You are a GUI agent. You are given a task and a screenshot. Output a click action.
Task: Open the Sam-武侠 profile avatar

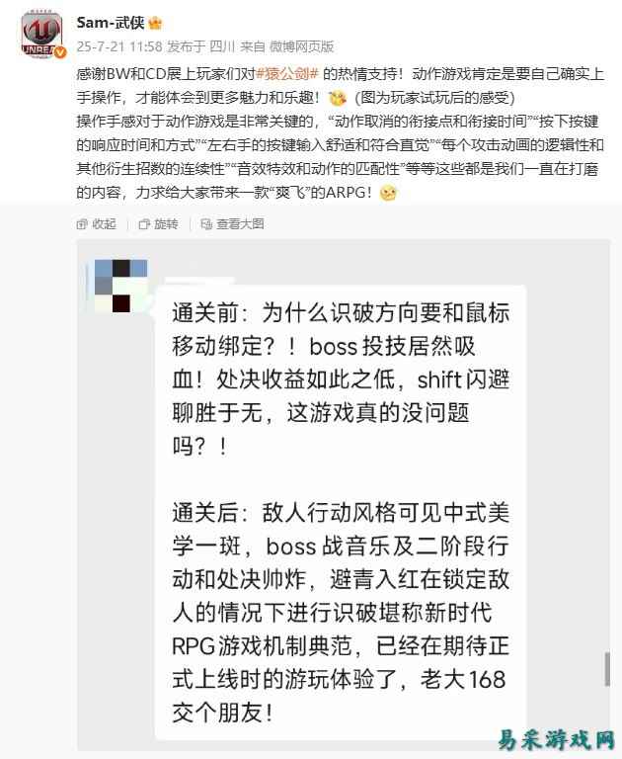point(42,35)
